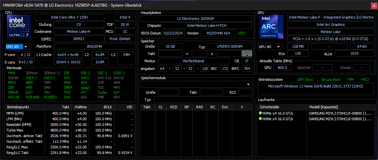Viewport: 378px width, 160px height.
Task: Click the UEFI Boot status label
Action: pyautogui.click(x=305, y=80)
